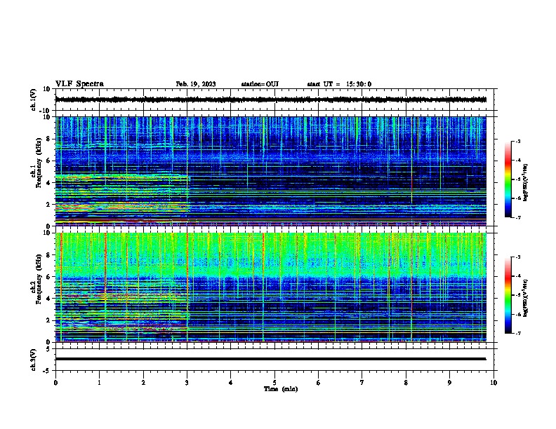This screenshot has height=429, width=556.
Task: Select the ch.2 "Frequency (kHz)" axis label
Action: click(39, 279)
